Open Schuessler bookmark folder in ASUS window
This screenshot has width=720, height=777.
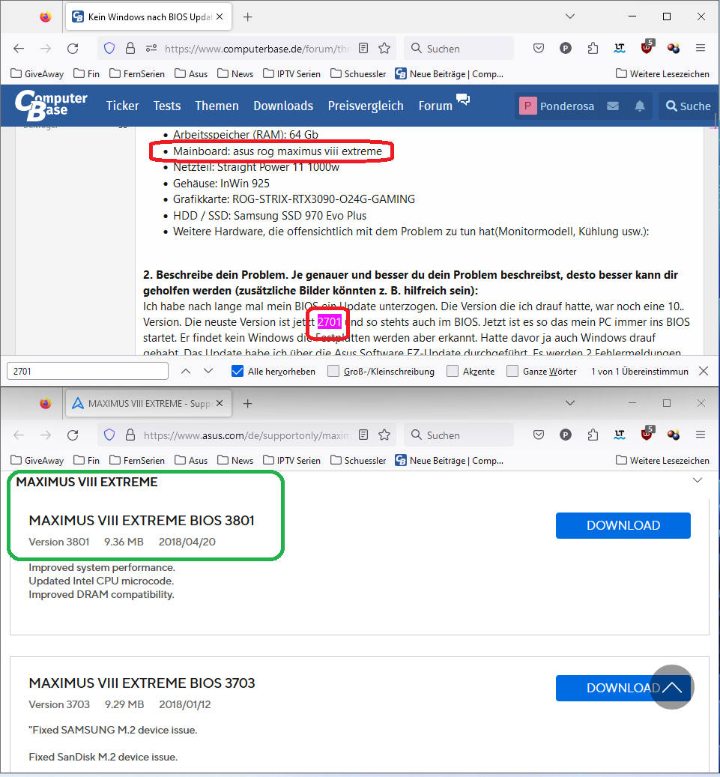point(358,460)
